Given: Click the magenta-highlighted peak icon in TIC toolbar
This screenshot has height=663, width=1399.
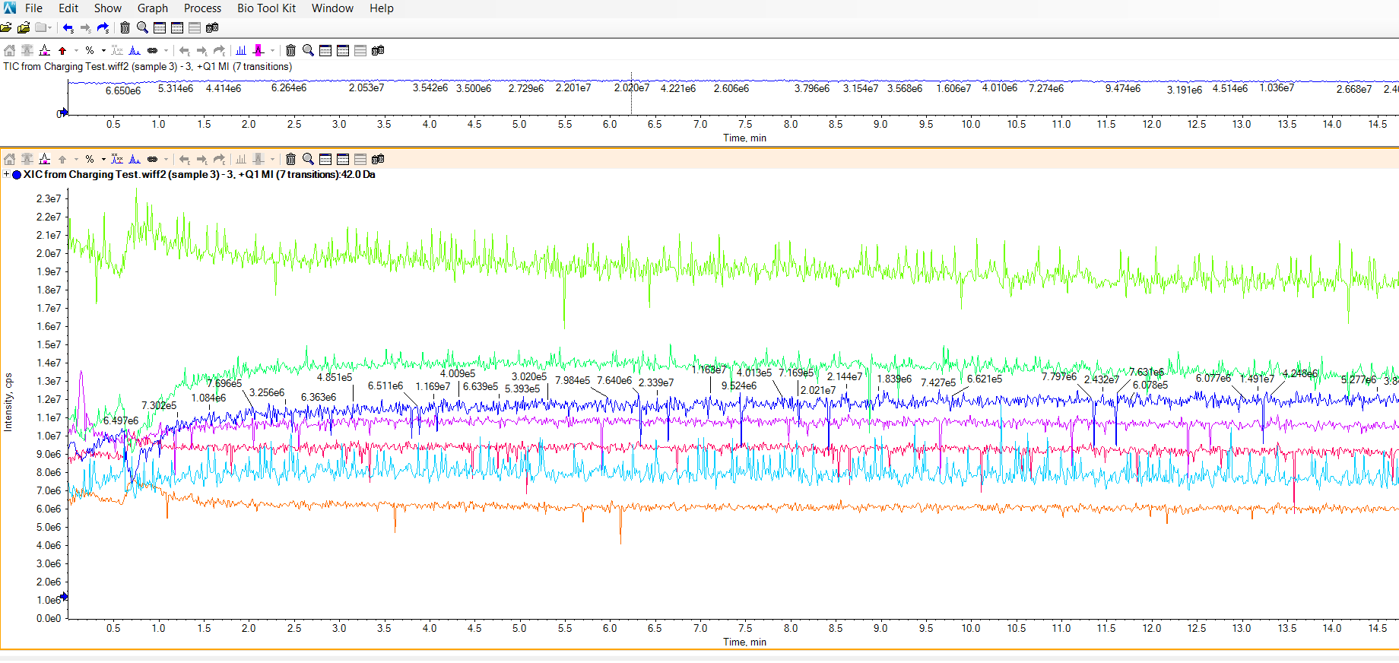Looking at the screenshot, I should pyautogui.click(x=259, y=51).
